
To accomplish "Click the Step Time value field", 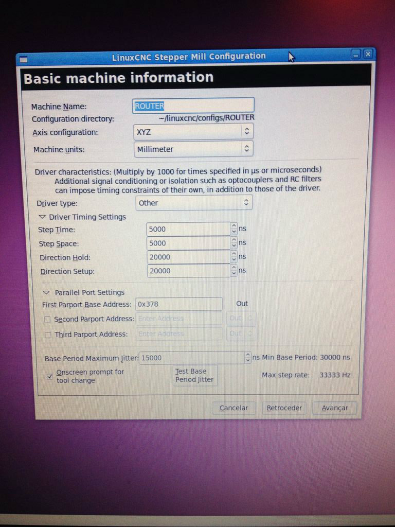I will (x=188, y=229).
